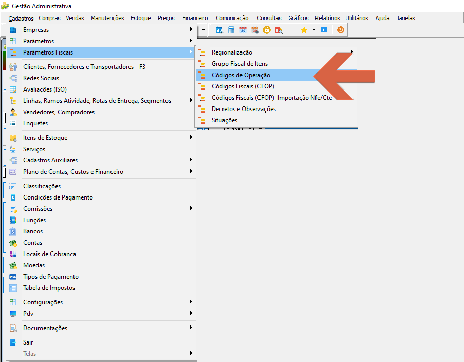
Task: Click the calendar 30 toolbar icon
Action: (243, 30)
